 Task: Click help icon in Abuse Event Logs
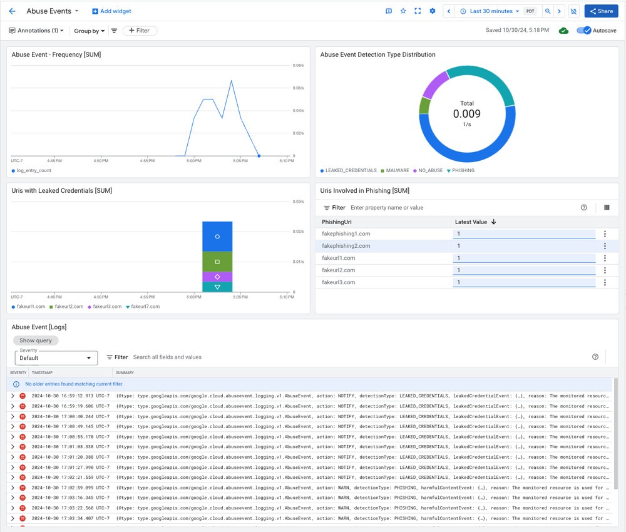(x=595, y=357)
